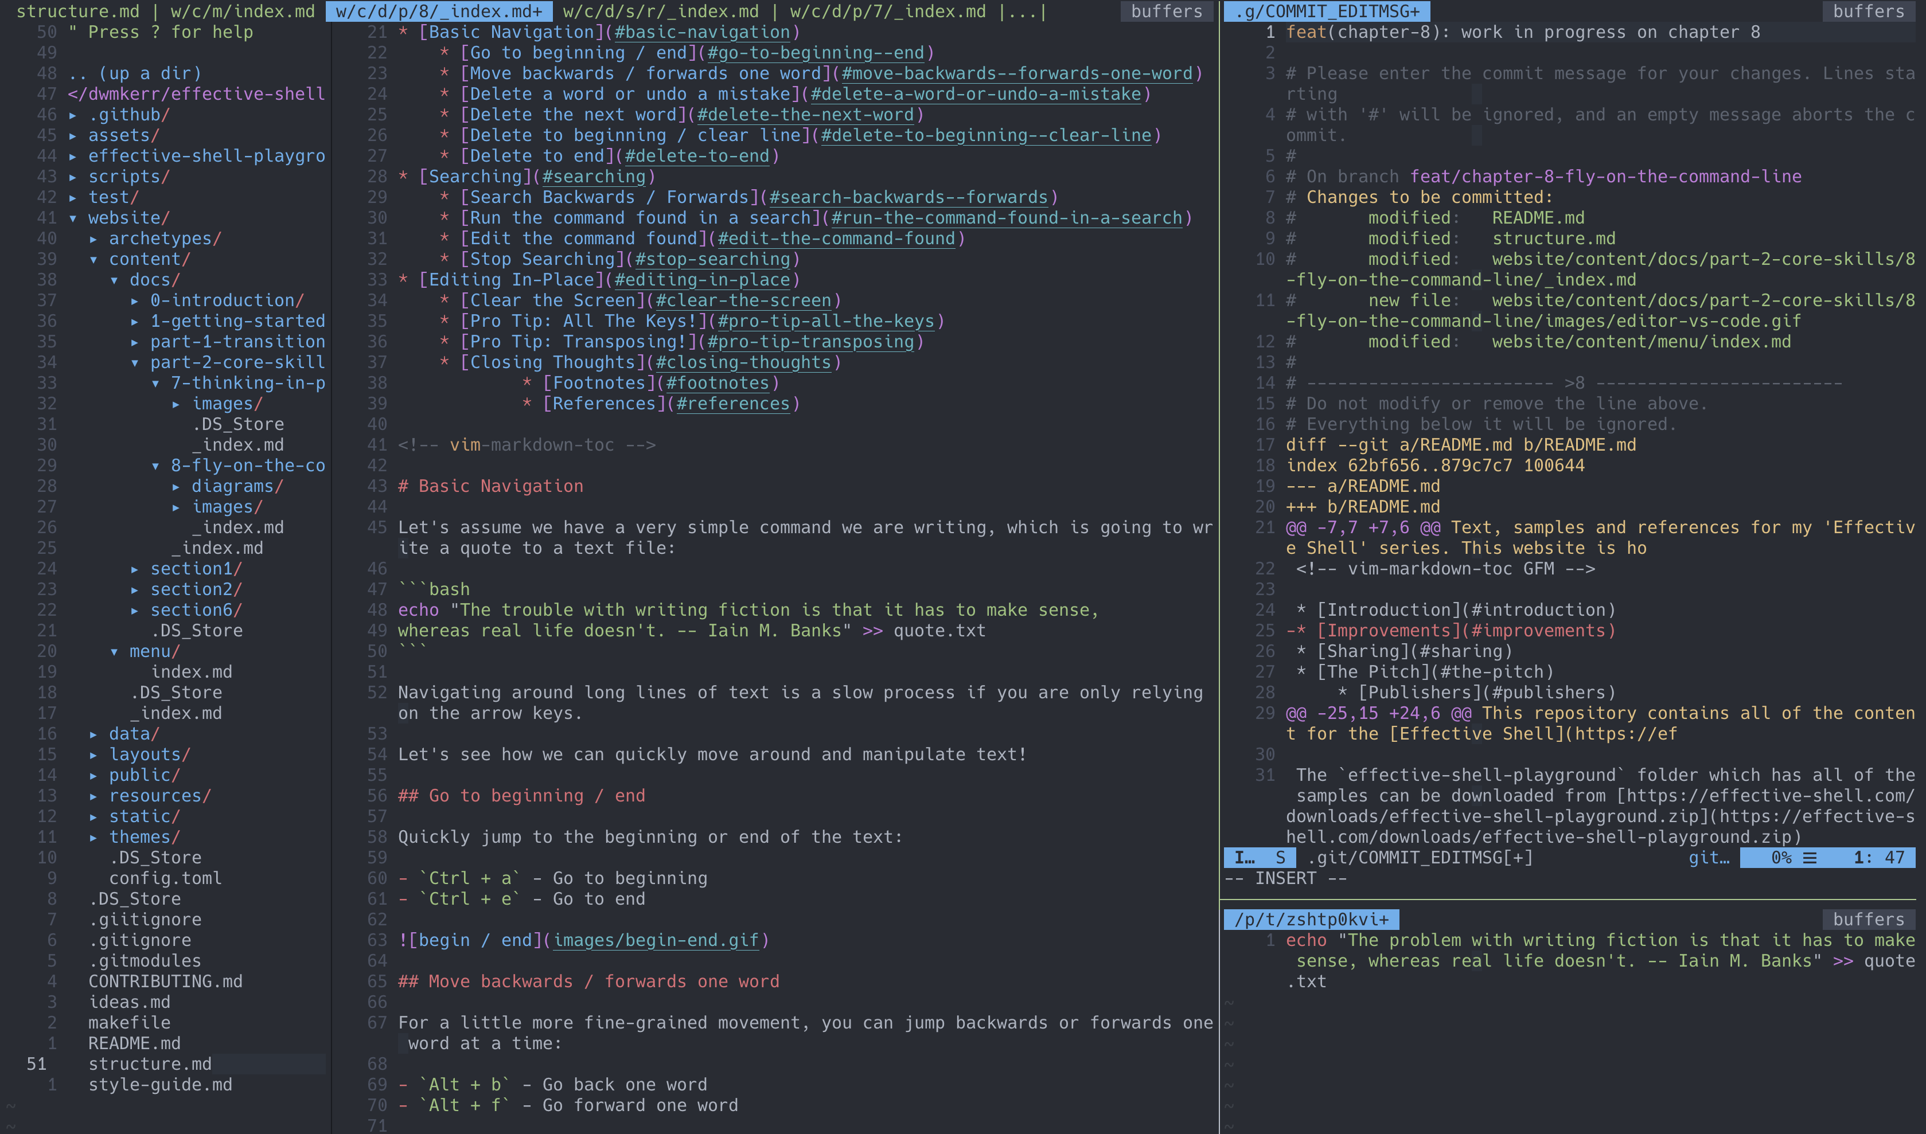The width and height of the screenshot is (1926, 1134).
Task: Open the w/c/d/s/r/_index.md buffer tab
Action: pyautogui.click(x=661, y=11)
